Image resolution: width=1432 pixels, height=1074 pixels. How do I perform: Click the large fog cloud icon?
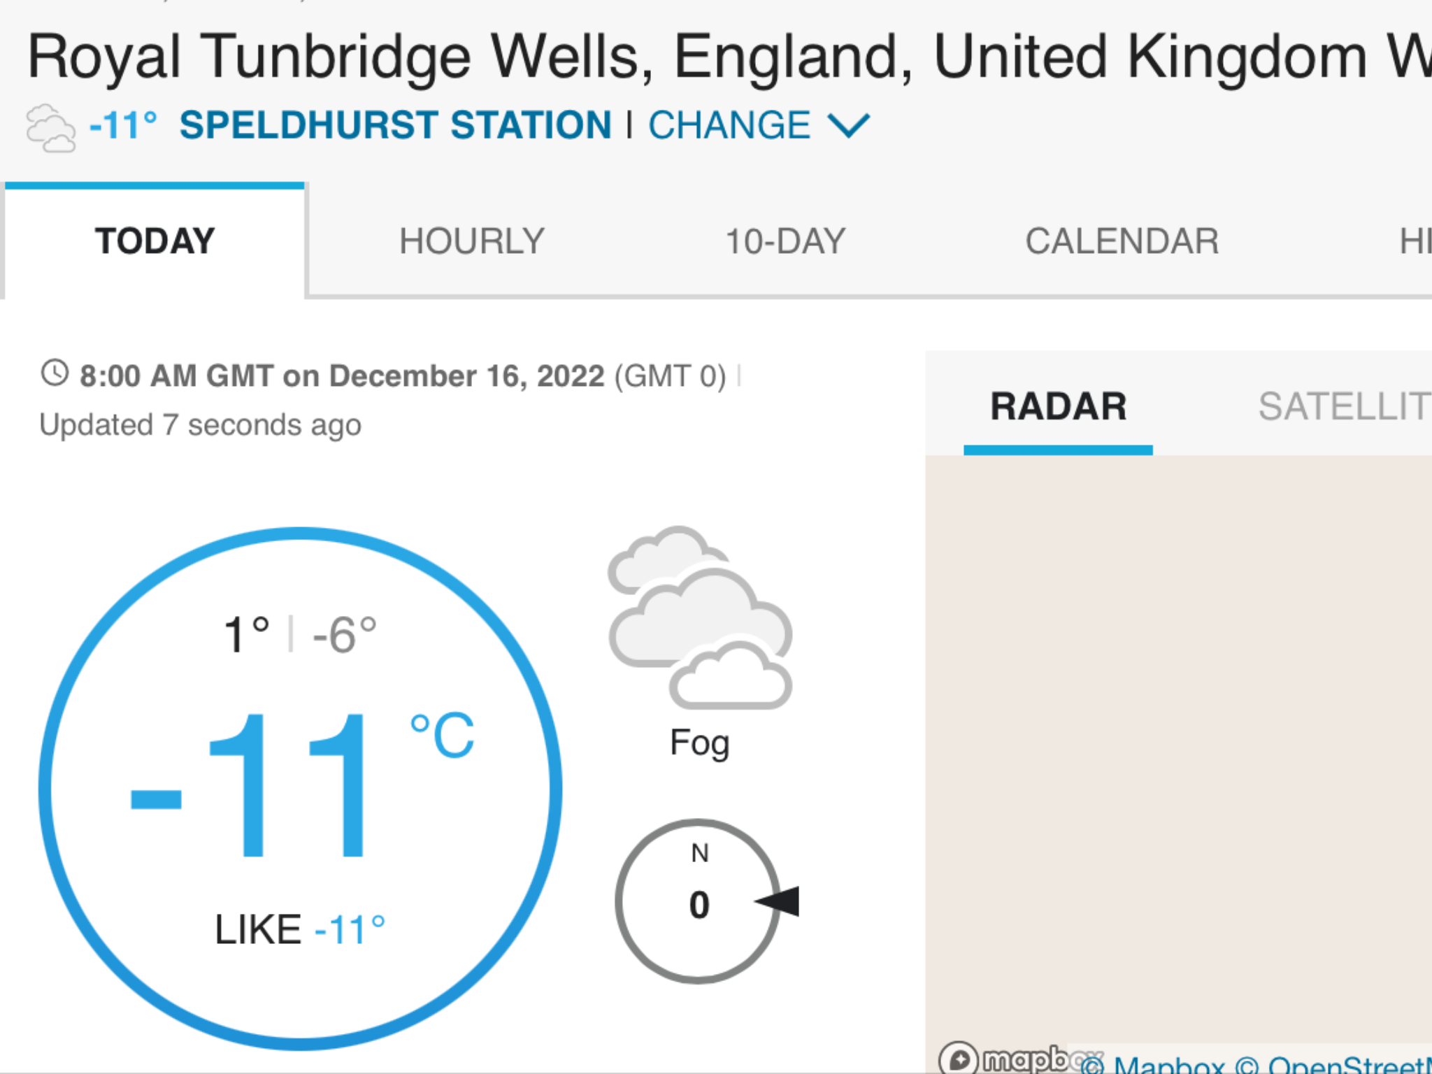[x=700, y=617]
